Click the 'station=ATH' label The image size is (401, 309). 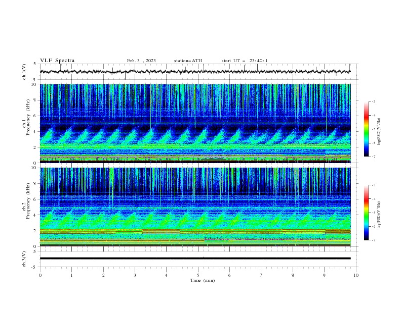[188, 61]
